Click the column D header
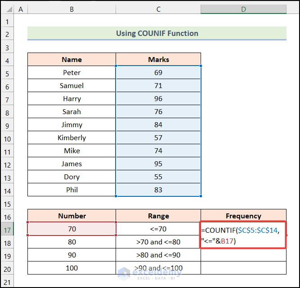 243,9
